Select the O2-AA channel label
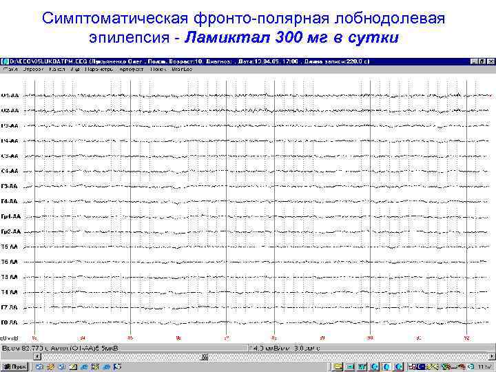The width and height of the screenshot is (496, 372). (x=10, y=110)
